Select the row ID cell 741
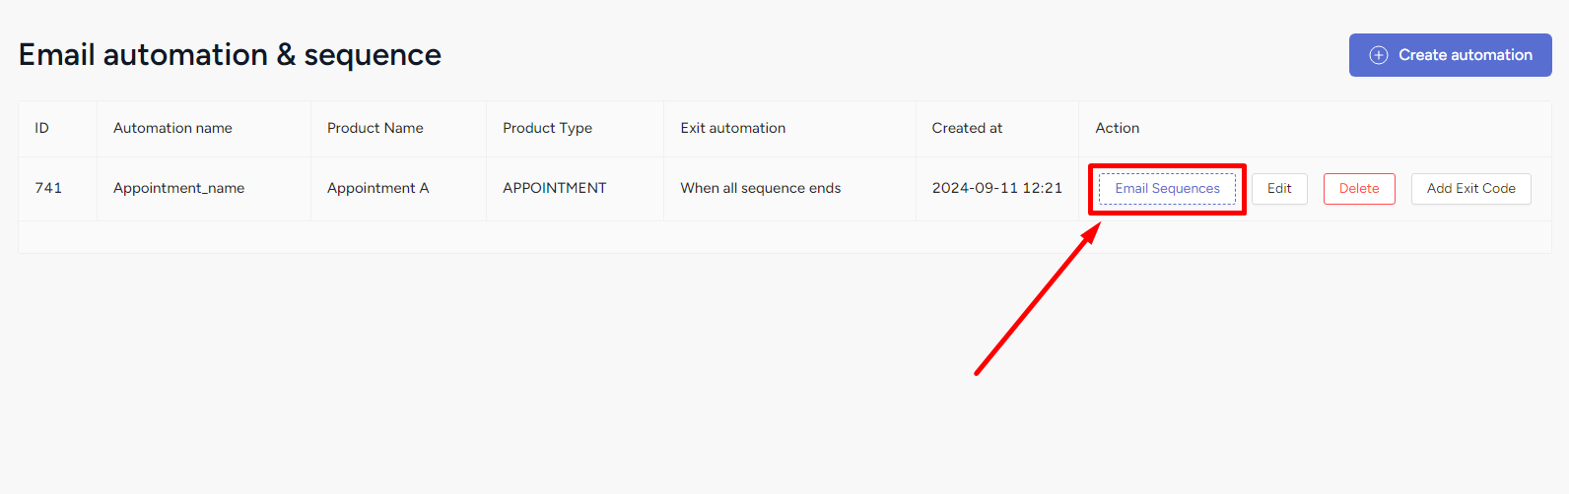The height and width of the screenshot is (494, 1569). click(48, 188)
